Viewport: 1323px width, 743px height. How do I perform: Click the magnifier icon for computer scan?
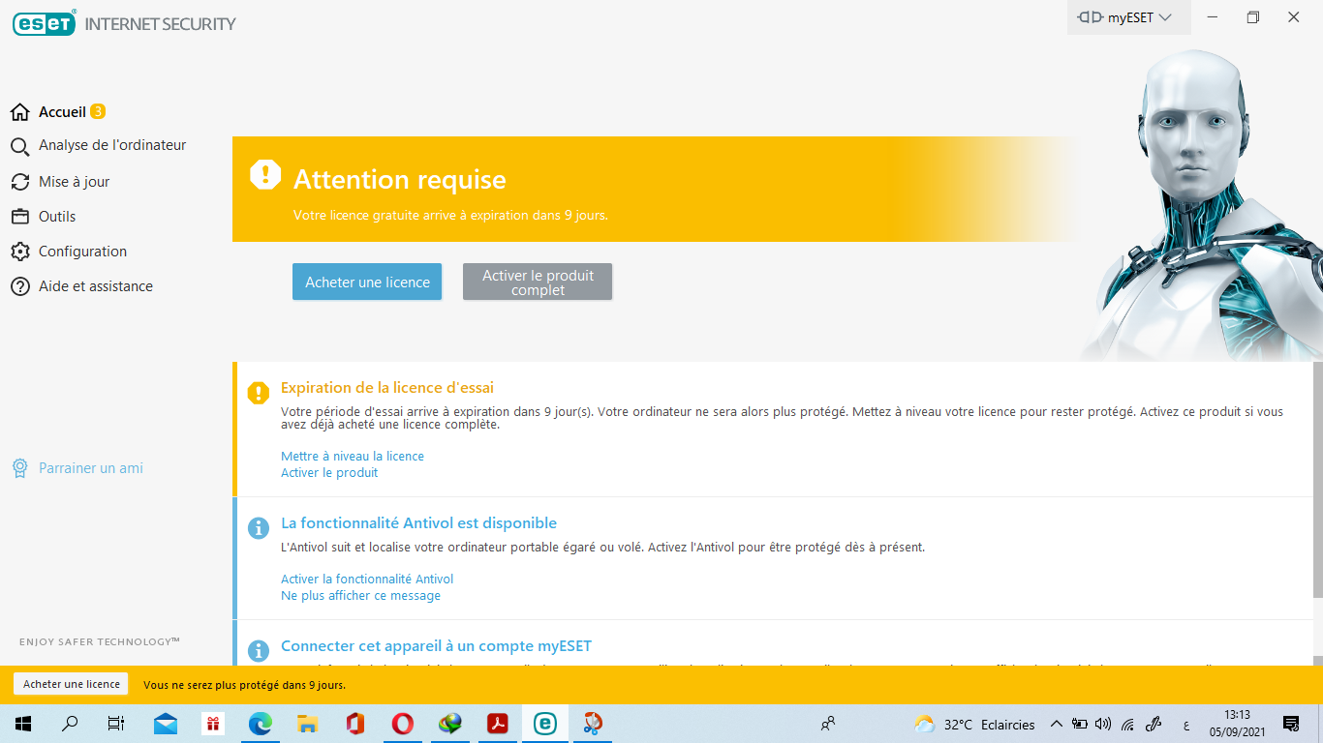click(20, 147)
